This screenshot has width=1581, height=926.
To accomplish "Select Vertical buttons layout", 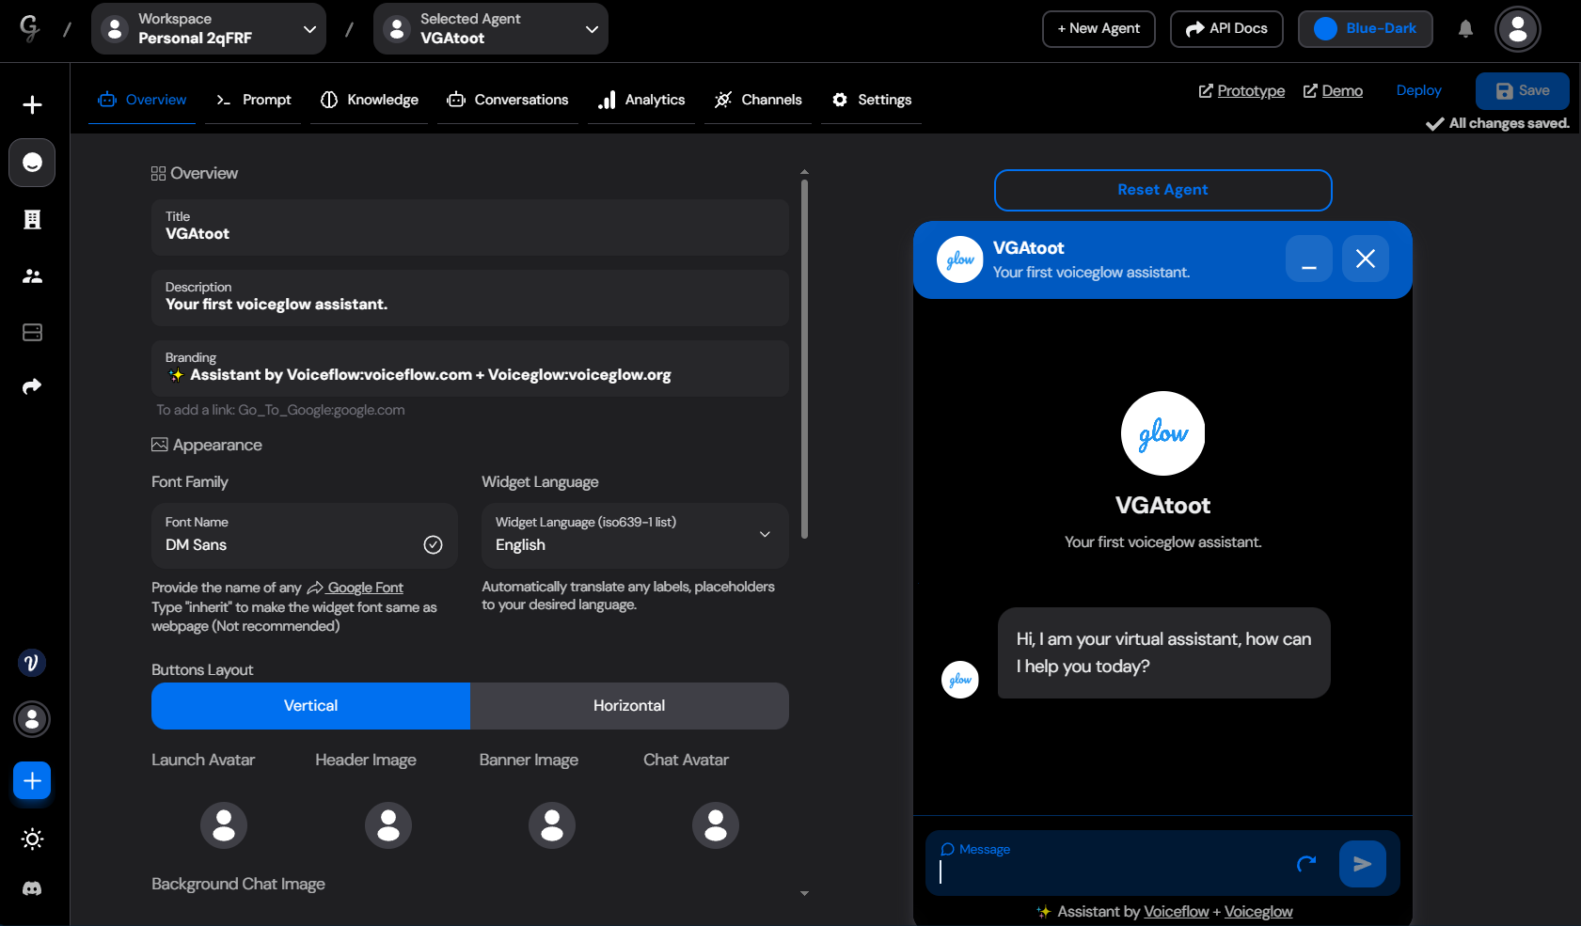I will click(310, 706).
